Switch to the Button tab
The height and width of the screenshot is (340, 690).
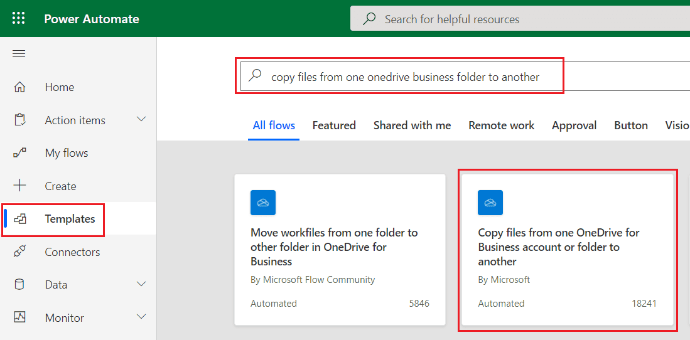tap(631, 125)
